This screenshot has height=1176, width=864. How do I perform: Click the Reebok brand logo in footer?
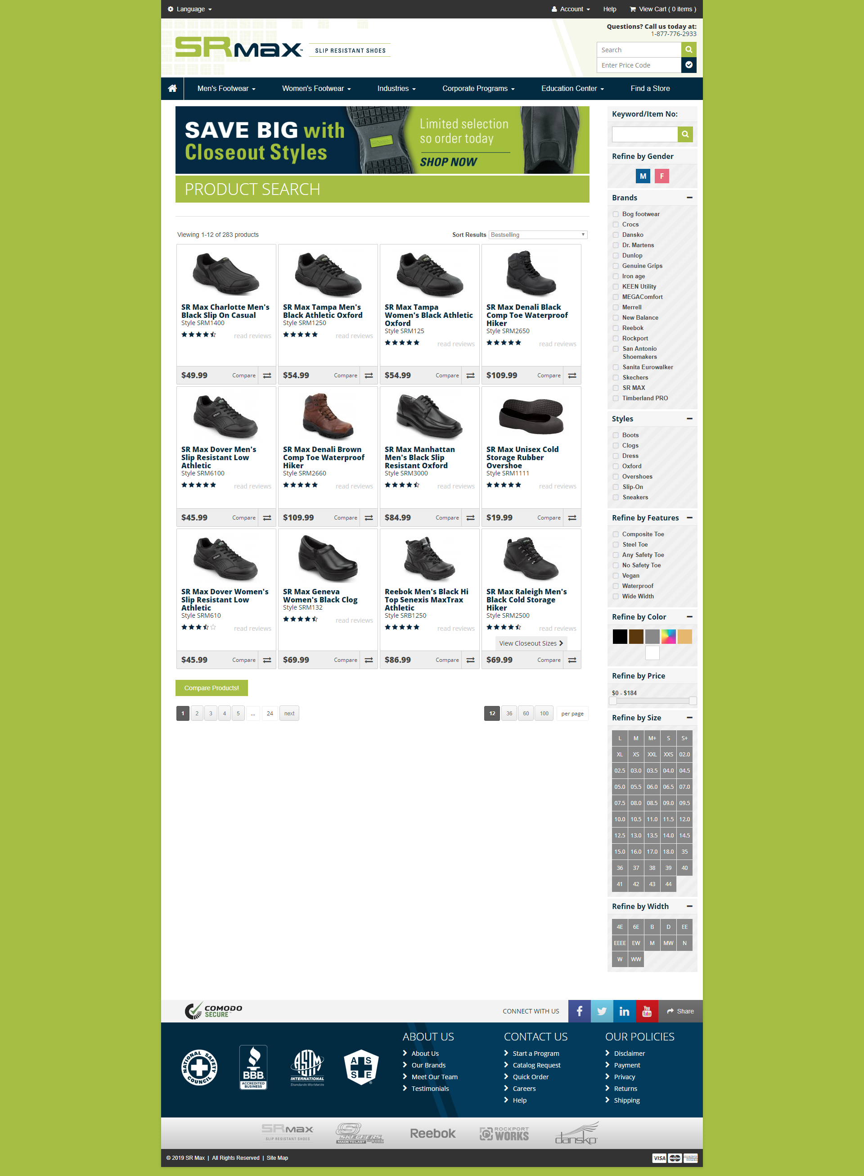pyautogui.click(x=432, y=1133)
